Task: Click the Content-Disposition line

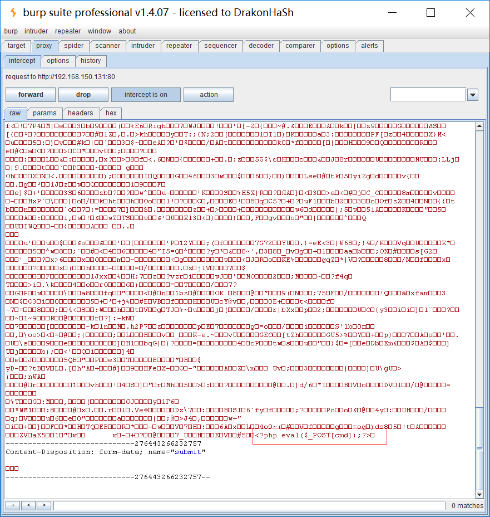Action: (x=105, y=452)
